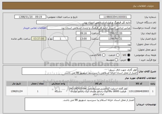This screenshot has height=114, width=162.
Task: Click product code 1151120064020003 cell
Action: tap(139, 91)
